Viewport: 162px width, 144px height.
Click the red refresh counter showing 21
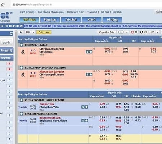pos(134,32)
